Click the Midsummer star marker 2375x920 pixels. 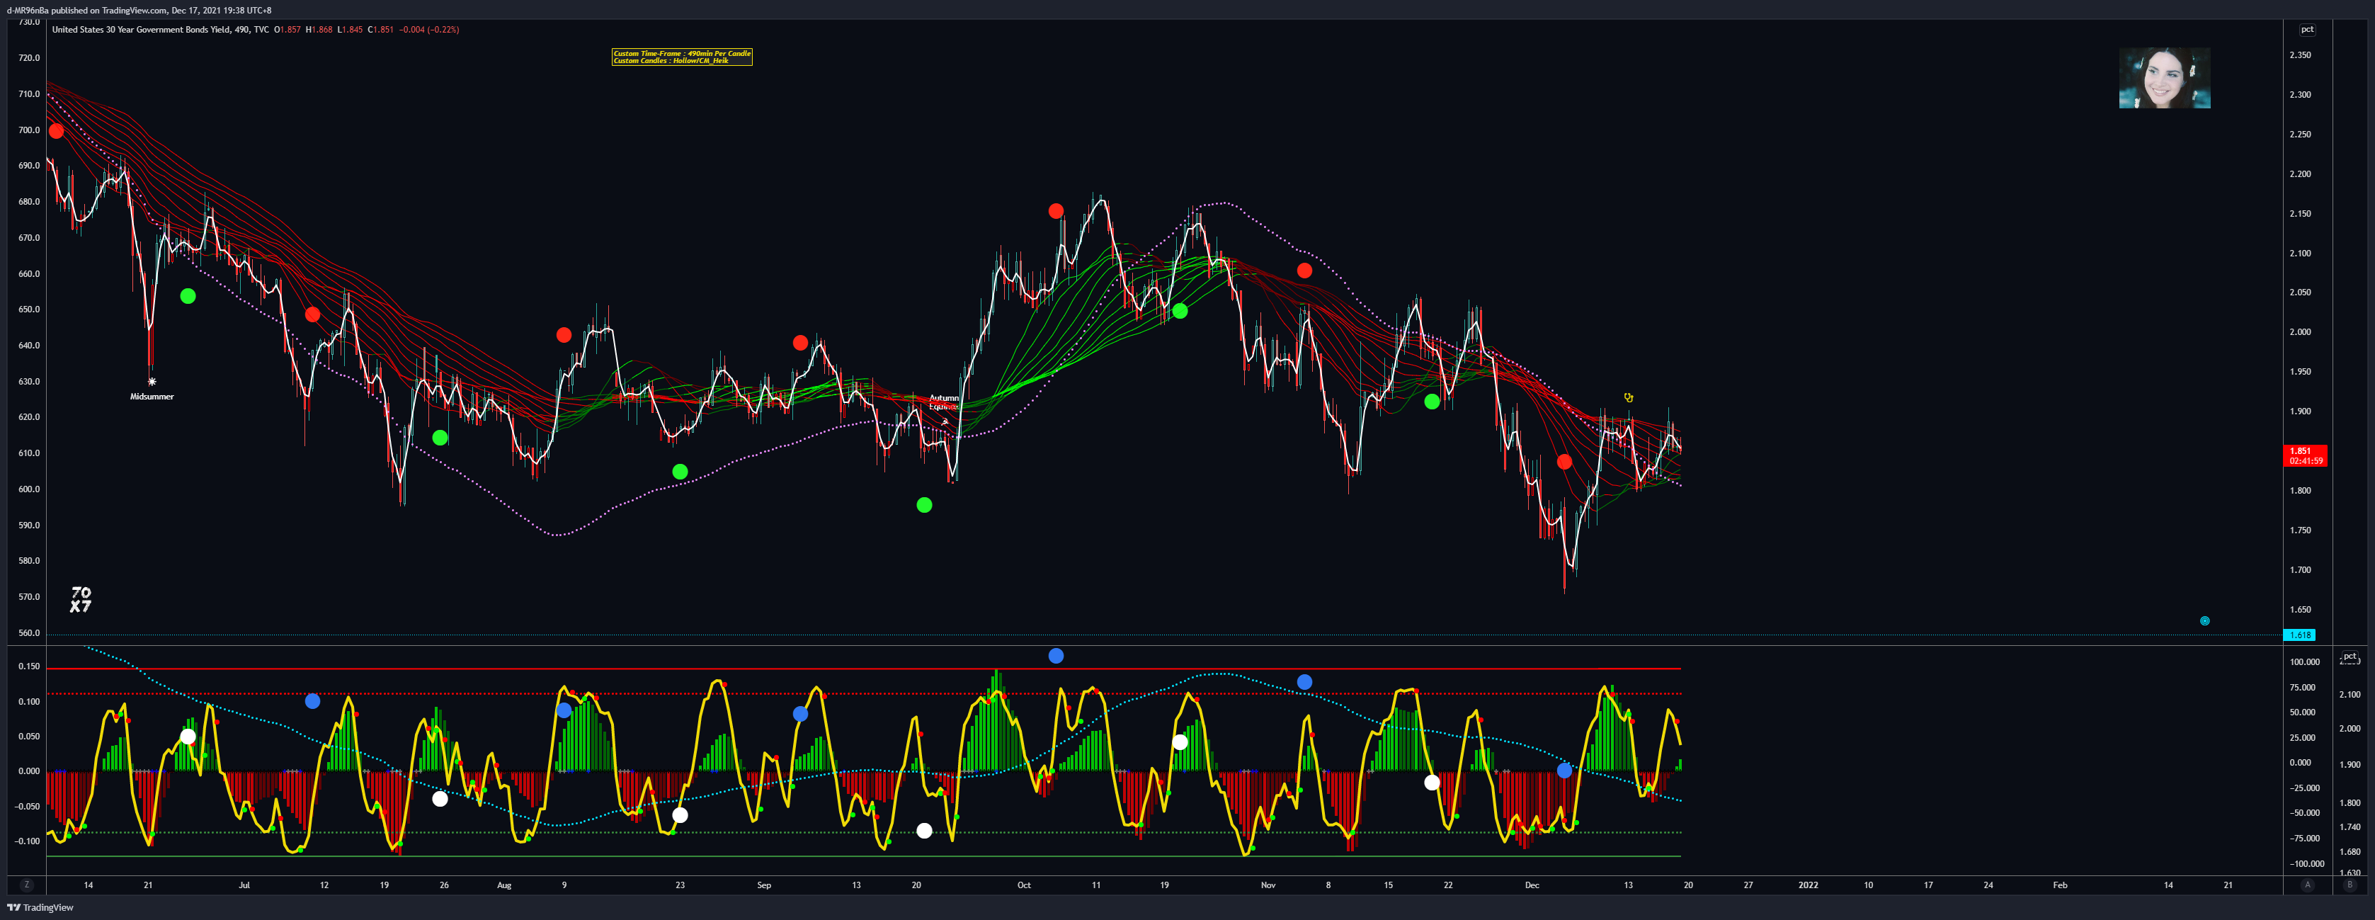pos(152,382)
